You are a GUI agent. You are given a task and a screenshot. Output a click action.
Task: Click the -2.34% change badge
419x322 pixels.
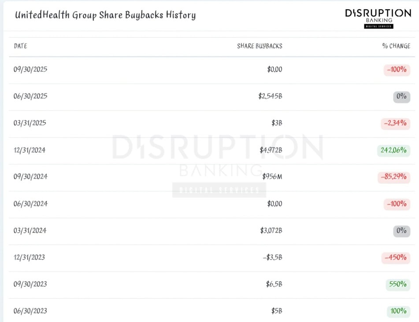point(395,123)
